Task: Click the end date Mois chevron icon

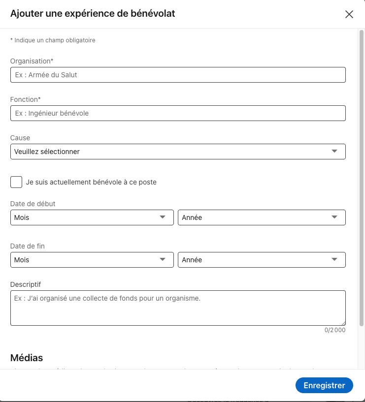Action: (x=163, y=259)
